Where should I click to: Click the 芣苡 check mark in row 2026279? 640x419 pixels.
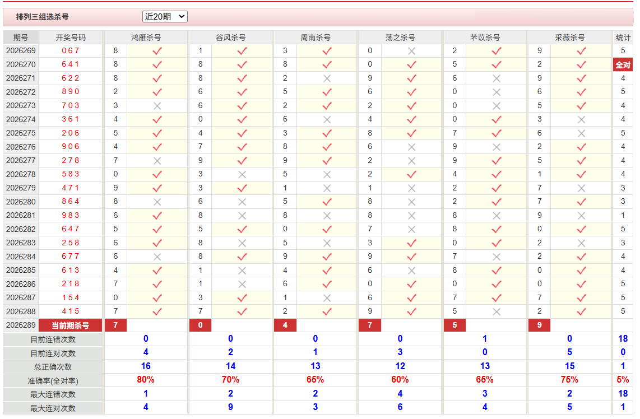pos(497,188)
